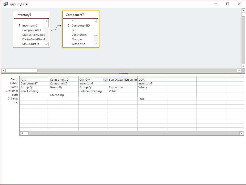Click the Column Heading crosstab cell

pos(93,91)
